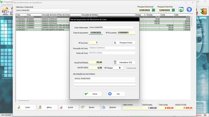Viewport: 209px width, 117px height.
Task: Click the Saldo column header
Action: [x=182, y=15]
